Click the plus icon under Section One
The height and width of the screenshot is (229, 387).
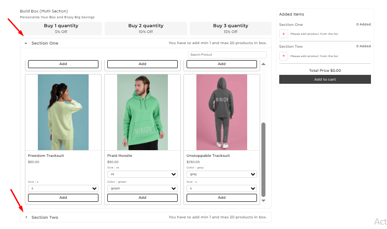284,34
